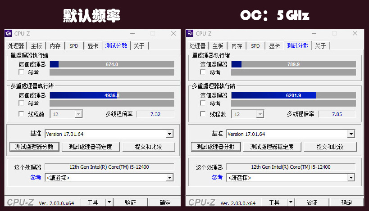
Task: Switch to 主板 tab in right window
Action: tap(218, 46)
